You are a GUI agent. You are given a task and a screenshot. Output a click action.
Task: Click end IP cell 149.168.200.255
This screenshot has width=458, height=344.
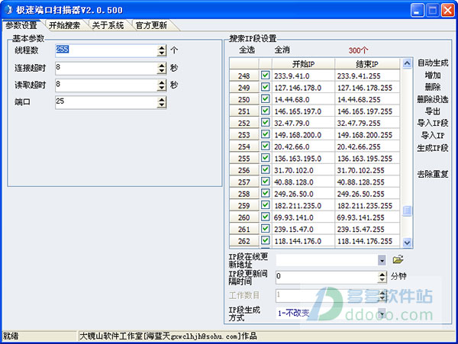pos(367,135)
